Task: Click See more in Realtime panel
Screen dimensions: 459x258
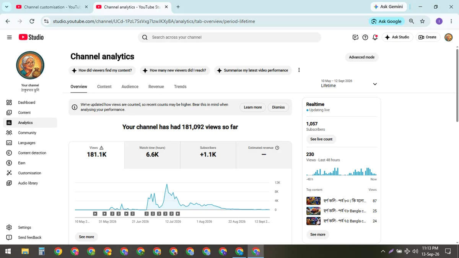Action: (318, 234)
